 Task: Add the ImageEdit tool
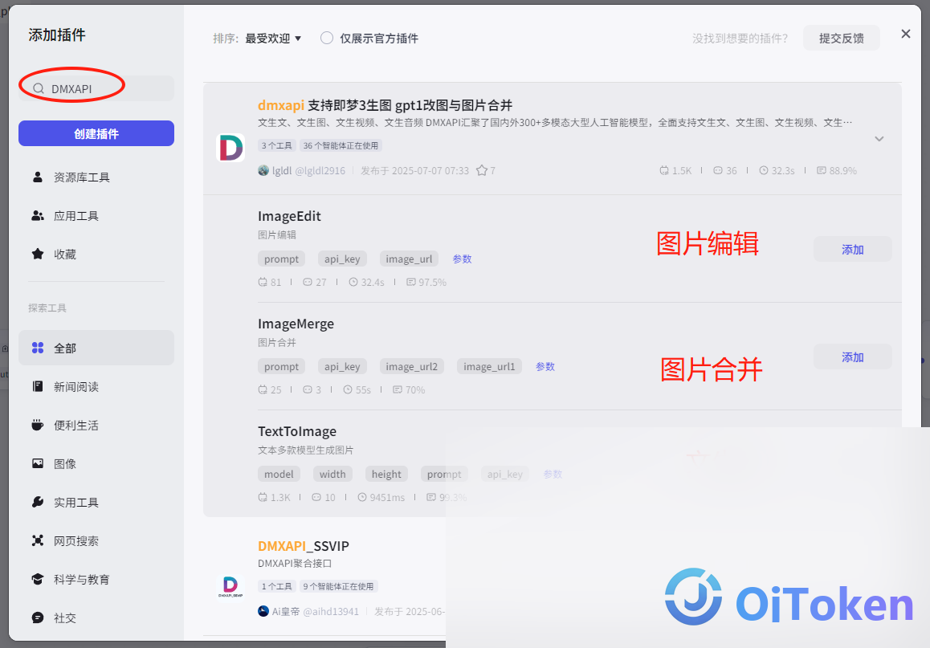point(852,250)
